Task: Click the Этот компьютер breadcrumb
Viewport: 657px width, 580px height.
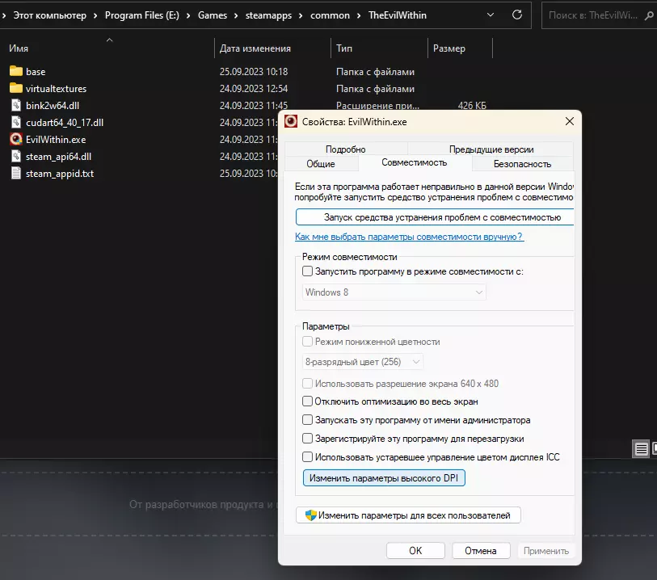Action: (x=50, y=15)
